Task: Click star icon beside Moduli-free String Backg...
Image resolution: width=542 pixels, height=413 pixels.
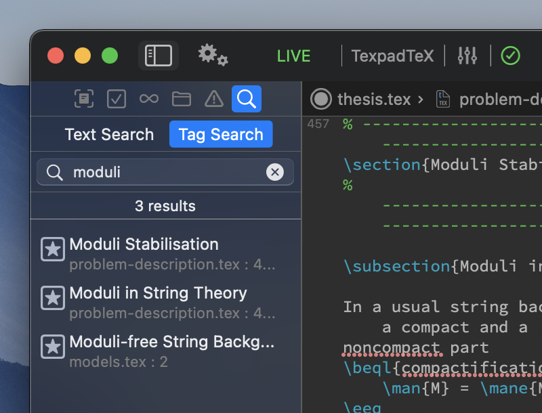Action: click(x=53, y=347)
